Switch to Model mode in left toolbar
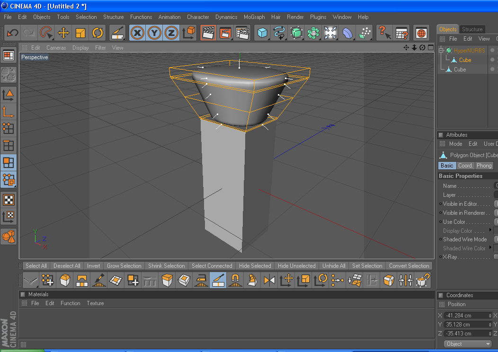The height and width of the screenshot is (352, 498). tap(9, 95)
